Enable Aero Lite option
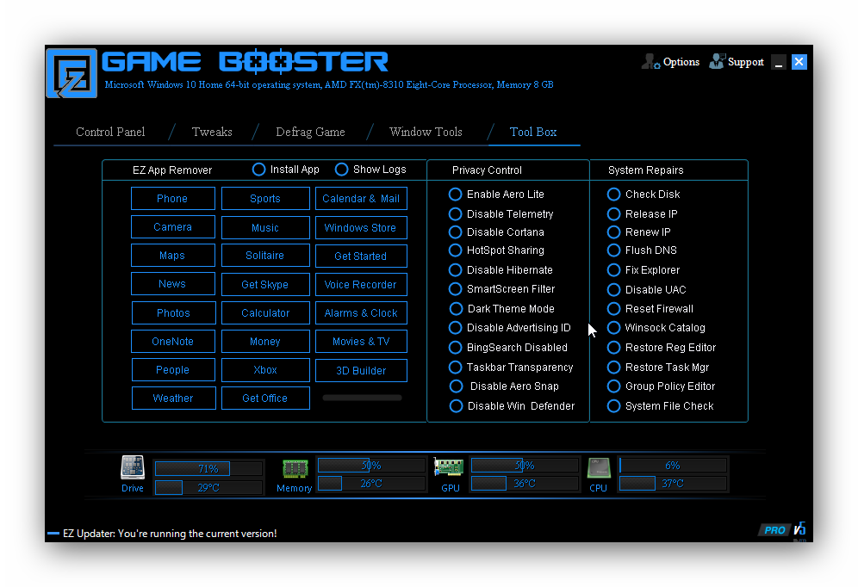Screen dimensions: 858x587 (x=455, y=195)
